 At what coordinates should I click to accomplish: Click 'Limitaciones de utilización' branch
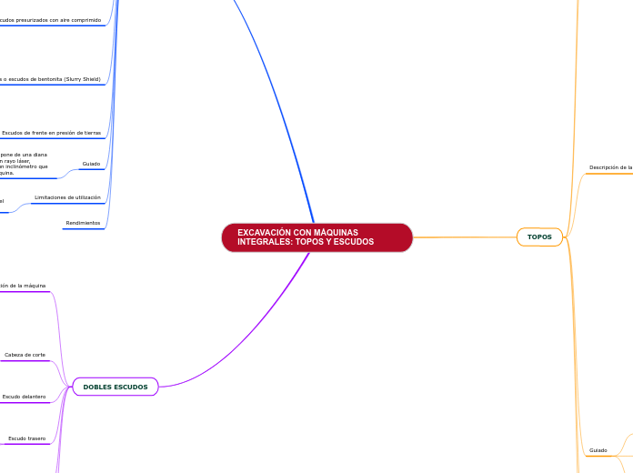pos(67,197)
